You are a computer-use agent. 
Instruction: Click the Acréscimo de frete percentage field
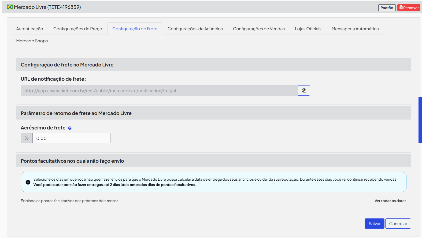pos(71,138)
